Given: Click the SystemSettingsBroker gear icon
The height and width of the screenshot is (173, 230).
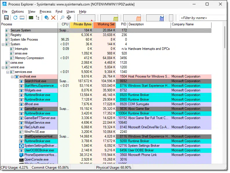Looking at the screenshot, I should coord(21,146).
